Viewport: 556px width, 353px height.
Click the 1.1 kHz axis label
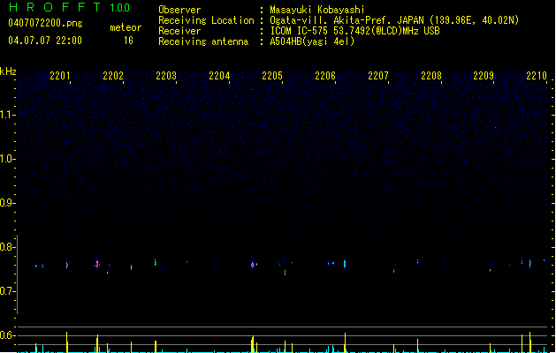click(x=7, y=115)
